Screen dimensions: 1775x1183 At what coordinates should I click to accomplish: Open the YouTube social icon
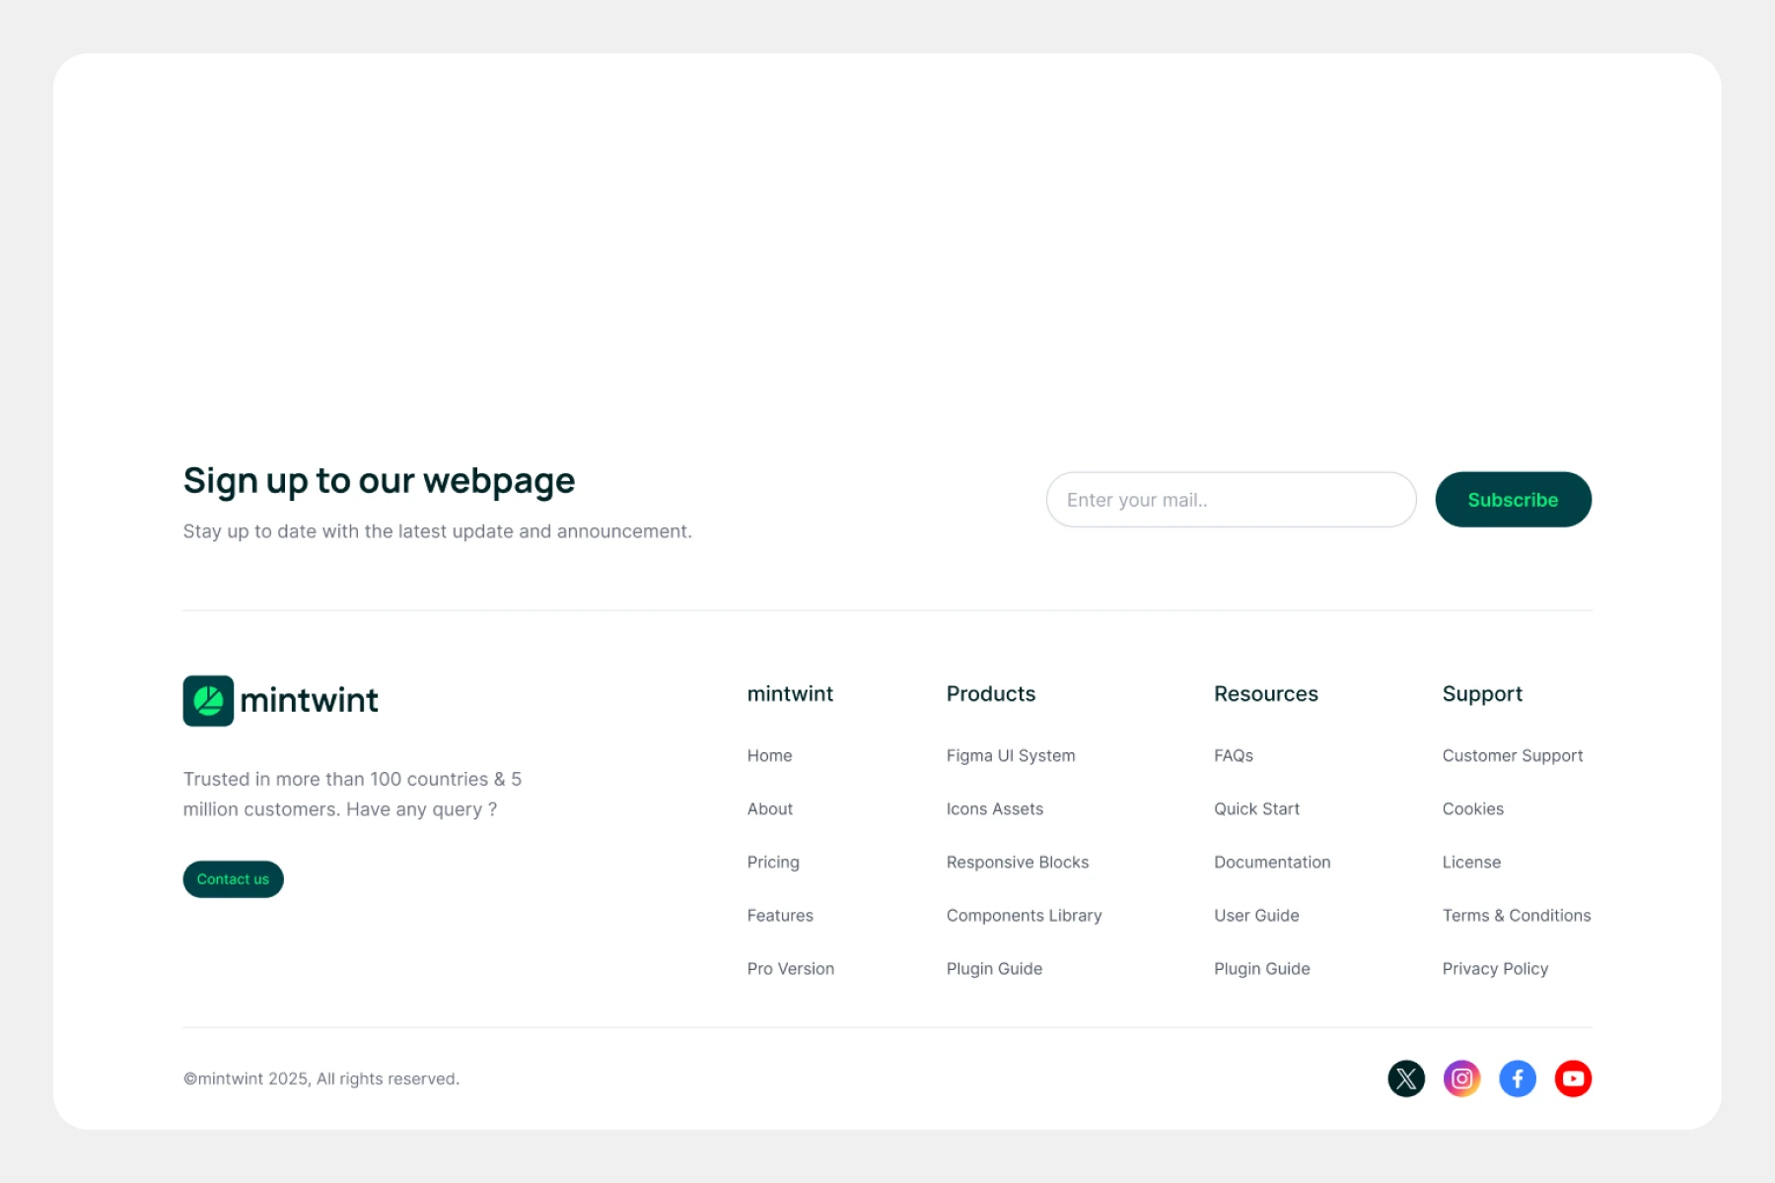click(1573, 1079)
